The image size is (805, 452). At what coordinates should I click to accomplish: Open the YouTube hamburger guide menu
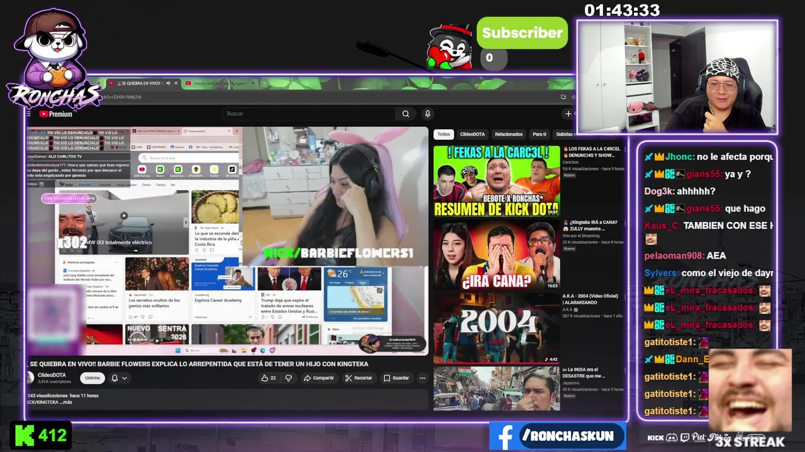(x=29, y=114)
